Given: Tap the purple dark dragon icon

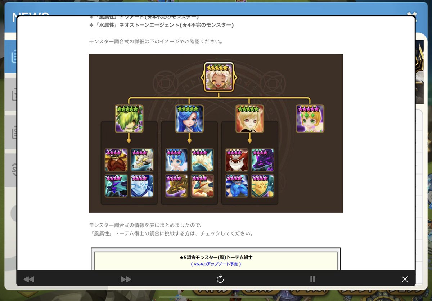Looking at the screenshot, I should coord(262,160).
